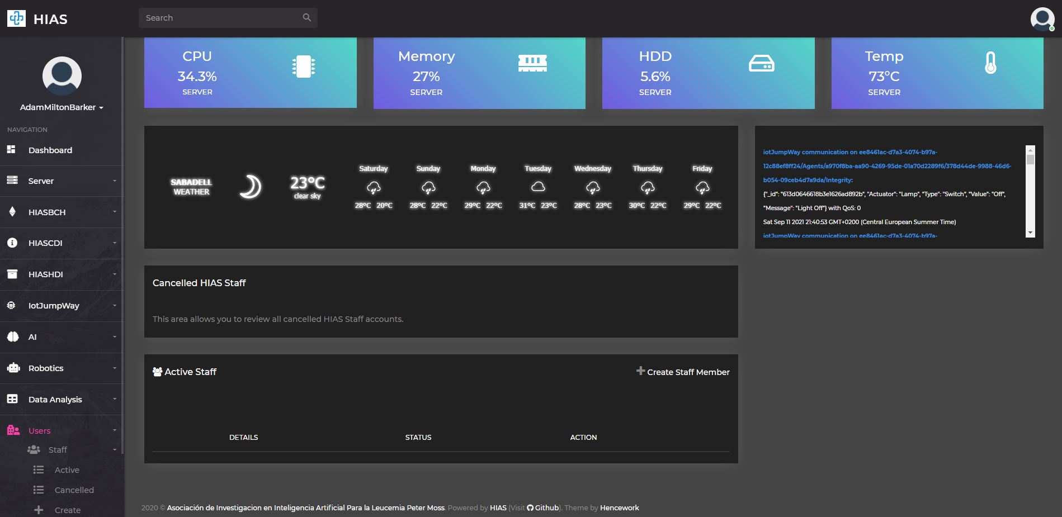Image resolution: width=1062 pixels, height=517 pixels.
Task: Click the Dashboard grid icon
Action: 11,149
